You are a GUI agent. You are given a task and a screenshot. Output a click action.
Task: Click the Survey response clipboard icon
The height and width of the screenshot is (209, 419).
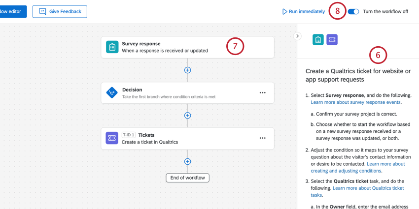tap(112, 47)
